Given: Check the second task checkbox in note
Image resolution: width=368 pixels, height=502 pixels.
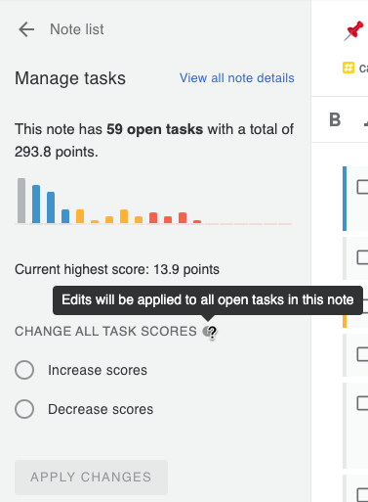Looking at the screenshot, I should [x=362, y=257].
